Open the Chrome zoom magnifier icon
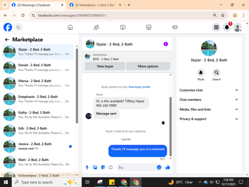Viewport: 249px width, 187px height. 215,15
